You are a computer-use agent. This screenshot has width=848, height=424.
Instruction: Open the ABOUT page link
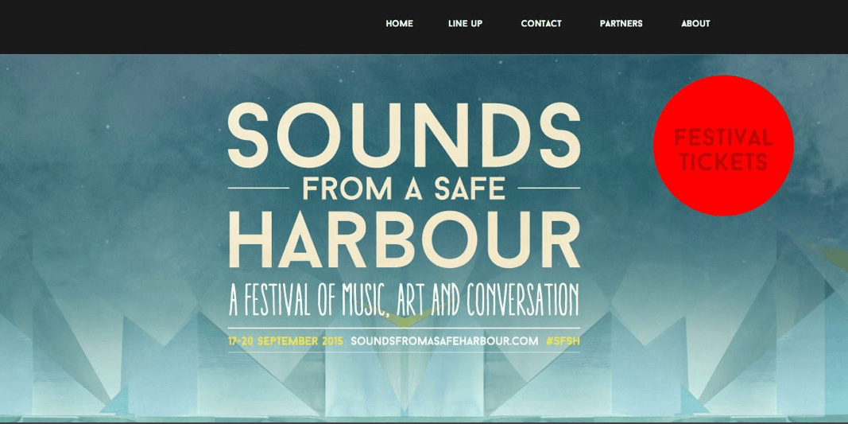[x=695, y=24]
